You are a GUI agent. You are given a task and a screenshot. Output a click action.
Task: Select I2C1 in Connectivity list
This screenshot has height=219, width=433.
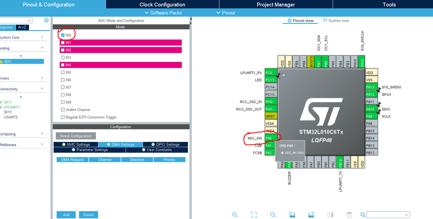(7, 102)
